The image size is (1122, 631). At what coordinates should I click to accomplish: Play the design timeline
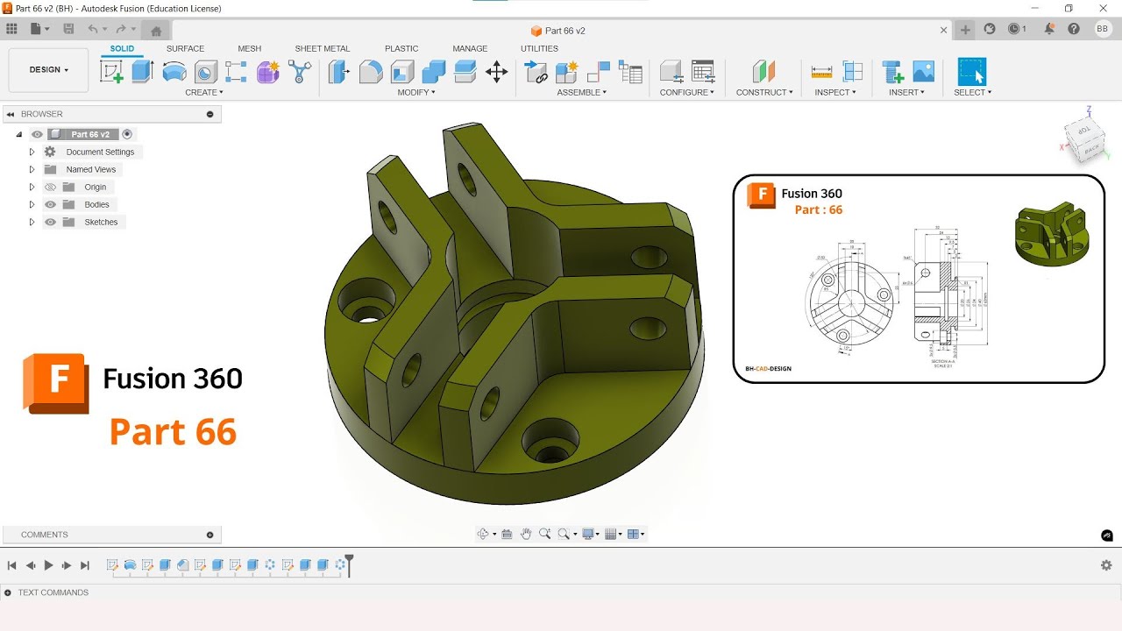click(48, 565)
